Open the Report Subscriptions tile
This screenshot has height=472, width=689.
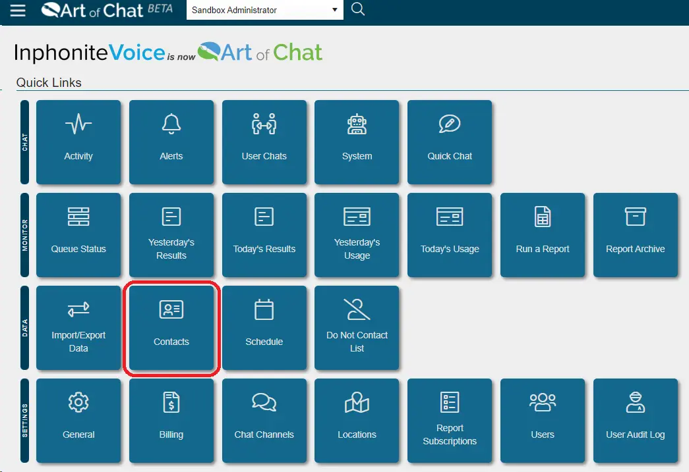click(x=450, y=421)
